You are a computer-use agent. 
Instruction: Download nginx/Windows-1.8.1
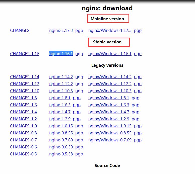click(x=109, y=98)
